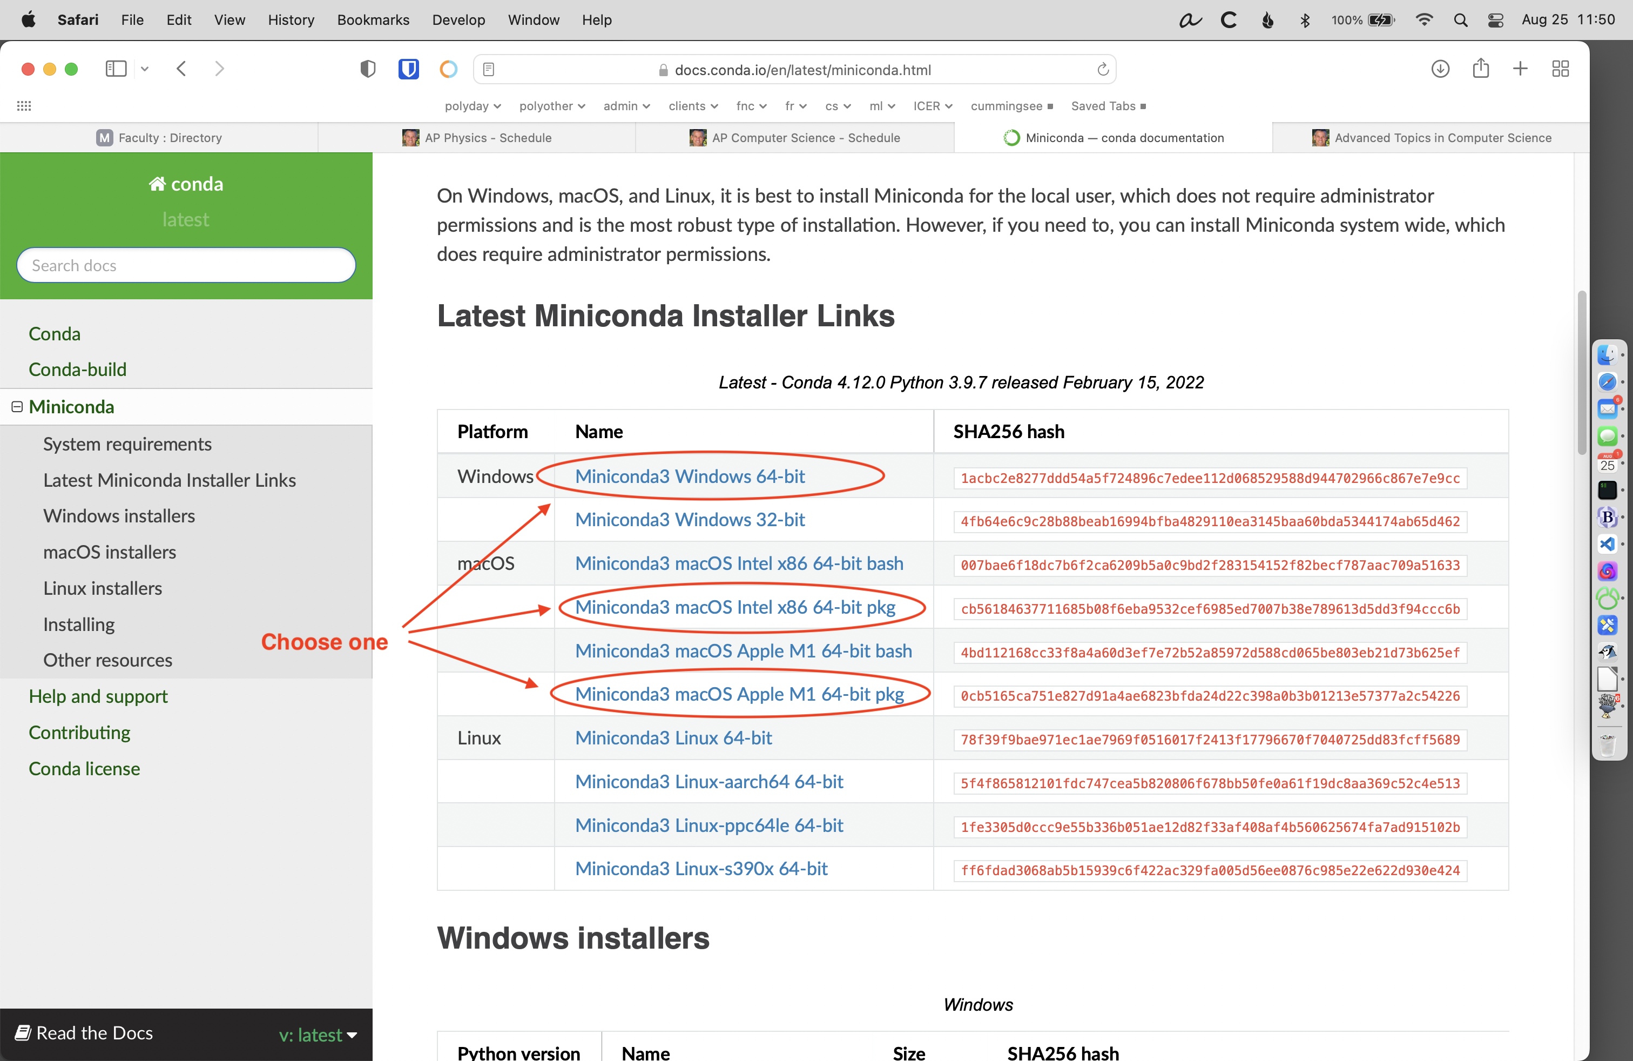Toggle the Safari sidebar button

pyautogui.click(x=116, y=69)
